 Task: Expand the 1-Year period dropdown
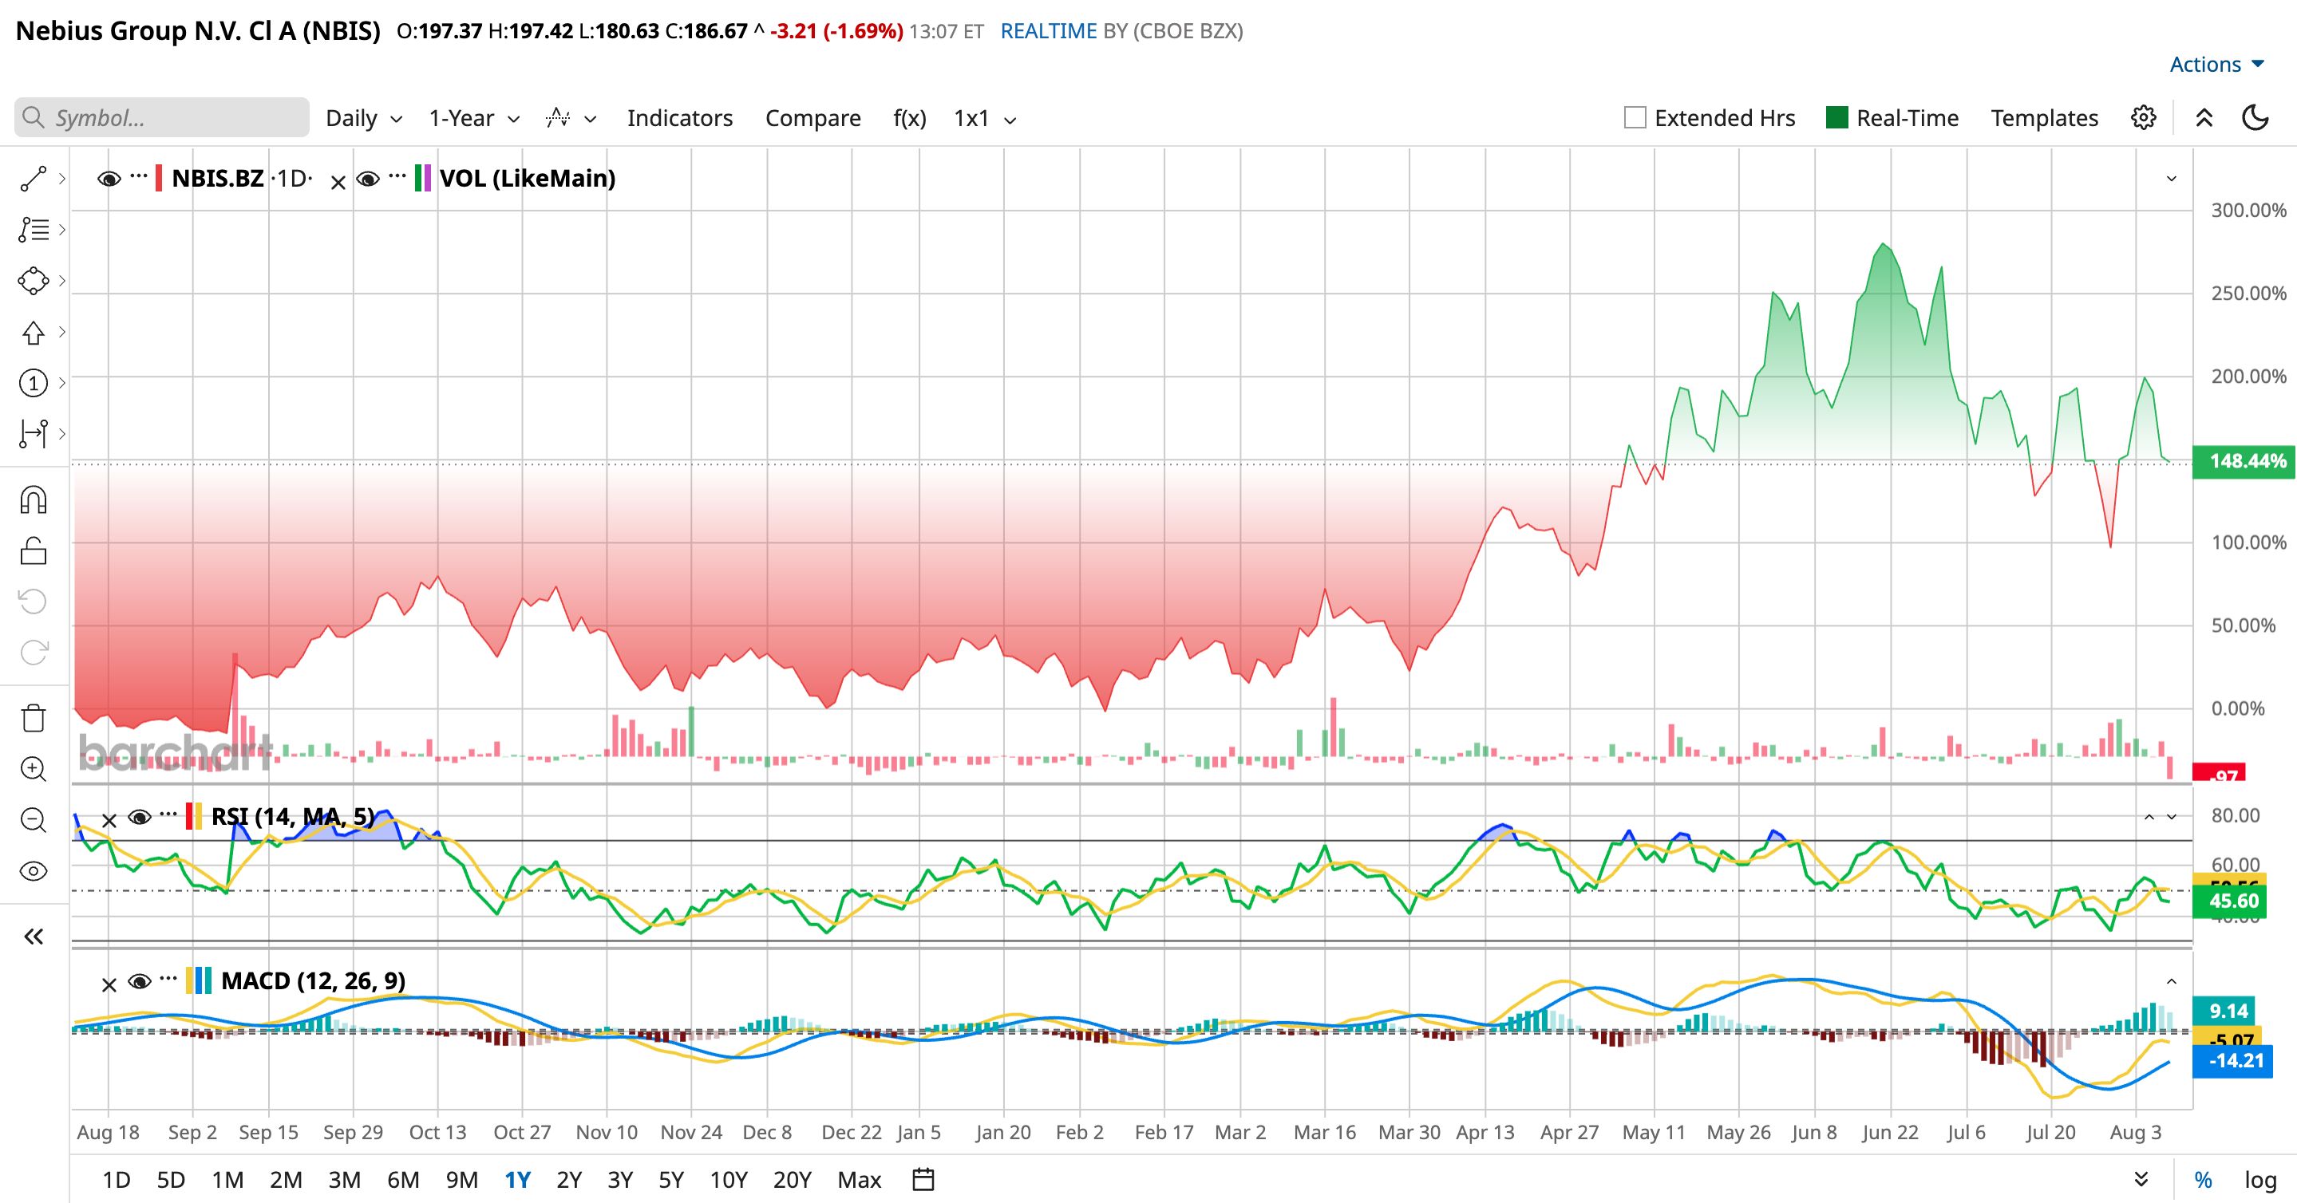(x=473, y=119)
